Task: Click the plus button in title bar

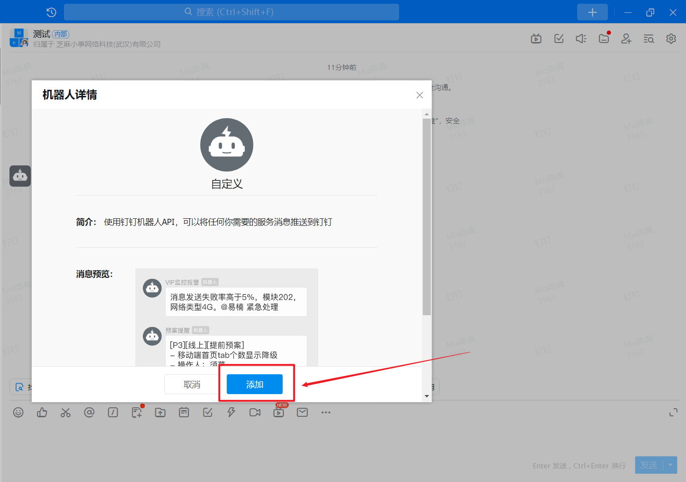Action: click(592, 12)
